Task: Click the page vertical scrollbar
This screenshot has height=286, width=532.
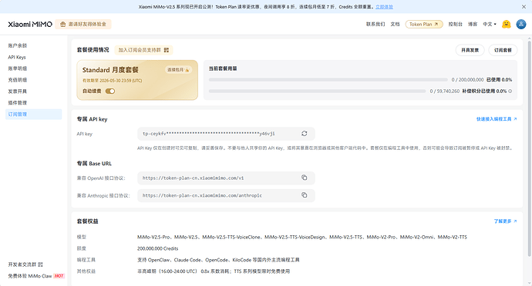Action: (x=529, y=149)
